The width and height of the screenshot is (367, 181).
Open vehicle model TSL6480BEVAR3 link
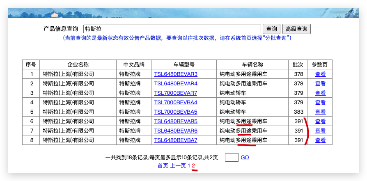(x=176, y=74)
